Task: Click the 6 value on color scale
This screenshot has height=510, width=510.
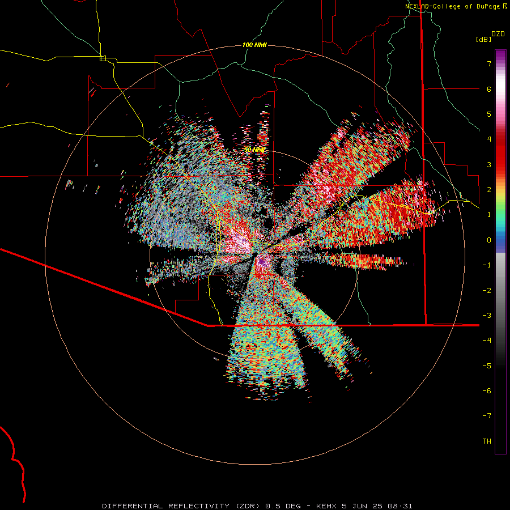Action: 489,89
